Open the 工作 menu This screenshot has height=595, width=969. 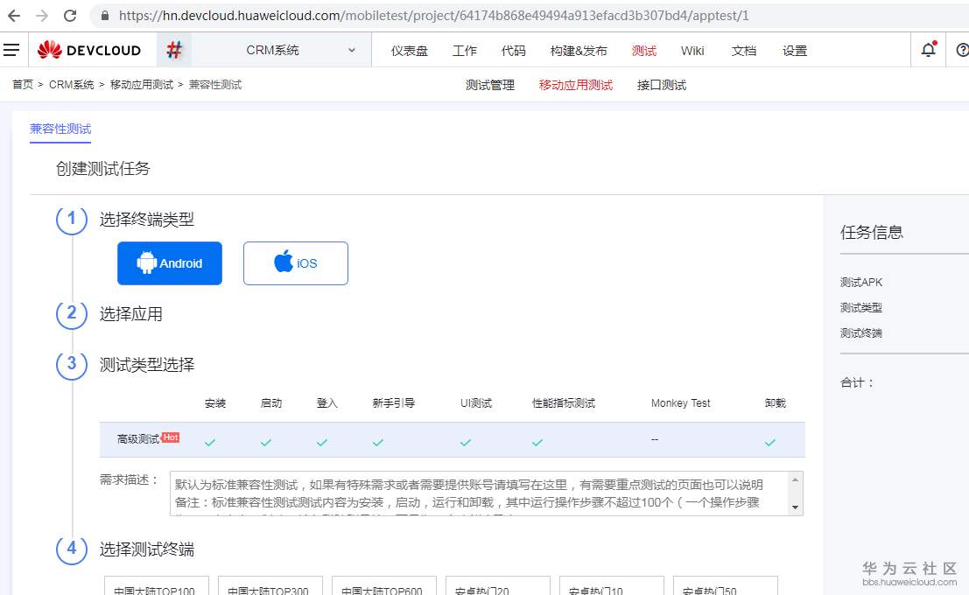(x=464, y=51)
